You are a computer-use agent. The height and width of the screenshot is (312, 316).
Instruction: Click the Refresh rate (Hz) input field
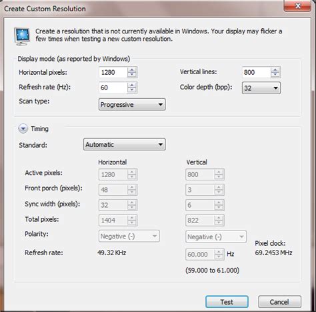pyautogui.click(x=113, y=88)
